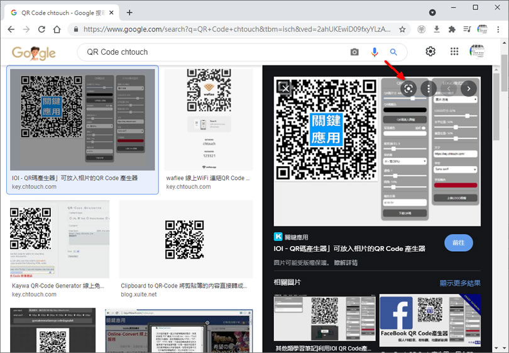509x353 pixels.
Task: Open the preview's three-dot options
Action: [x=429, y=89]
